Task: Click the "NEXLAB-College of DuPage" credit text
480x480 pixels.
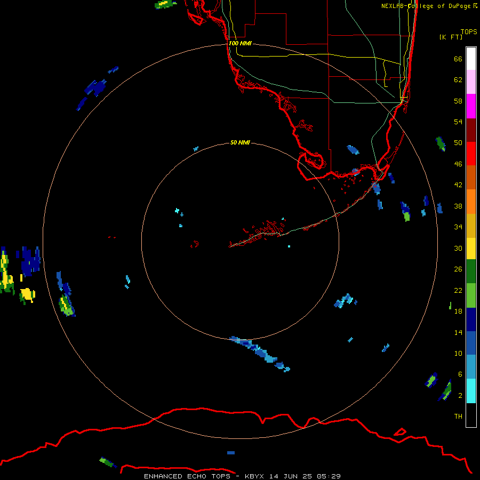Action: coord(426,6)
